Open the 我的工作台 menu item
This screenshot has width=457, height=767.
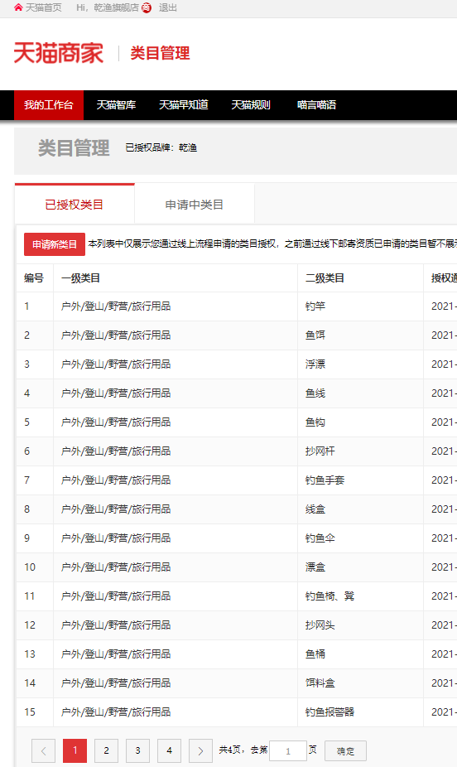[49, 104]
